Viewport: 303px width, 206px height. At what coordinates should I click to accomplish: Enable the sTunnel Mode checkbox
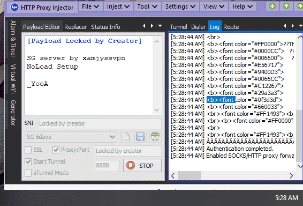(28, 173)
